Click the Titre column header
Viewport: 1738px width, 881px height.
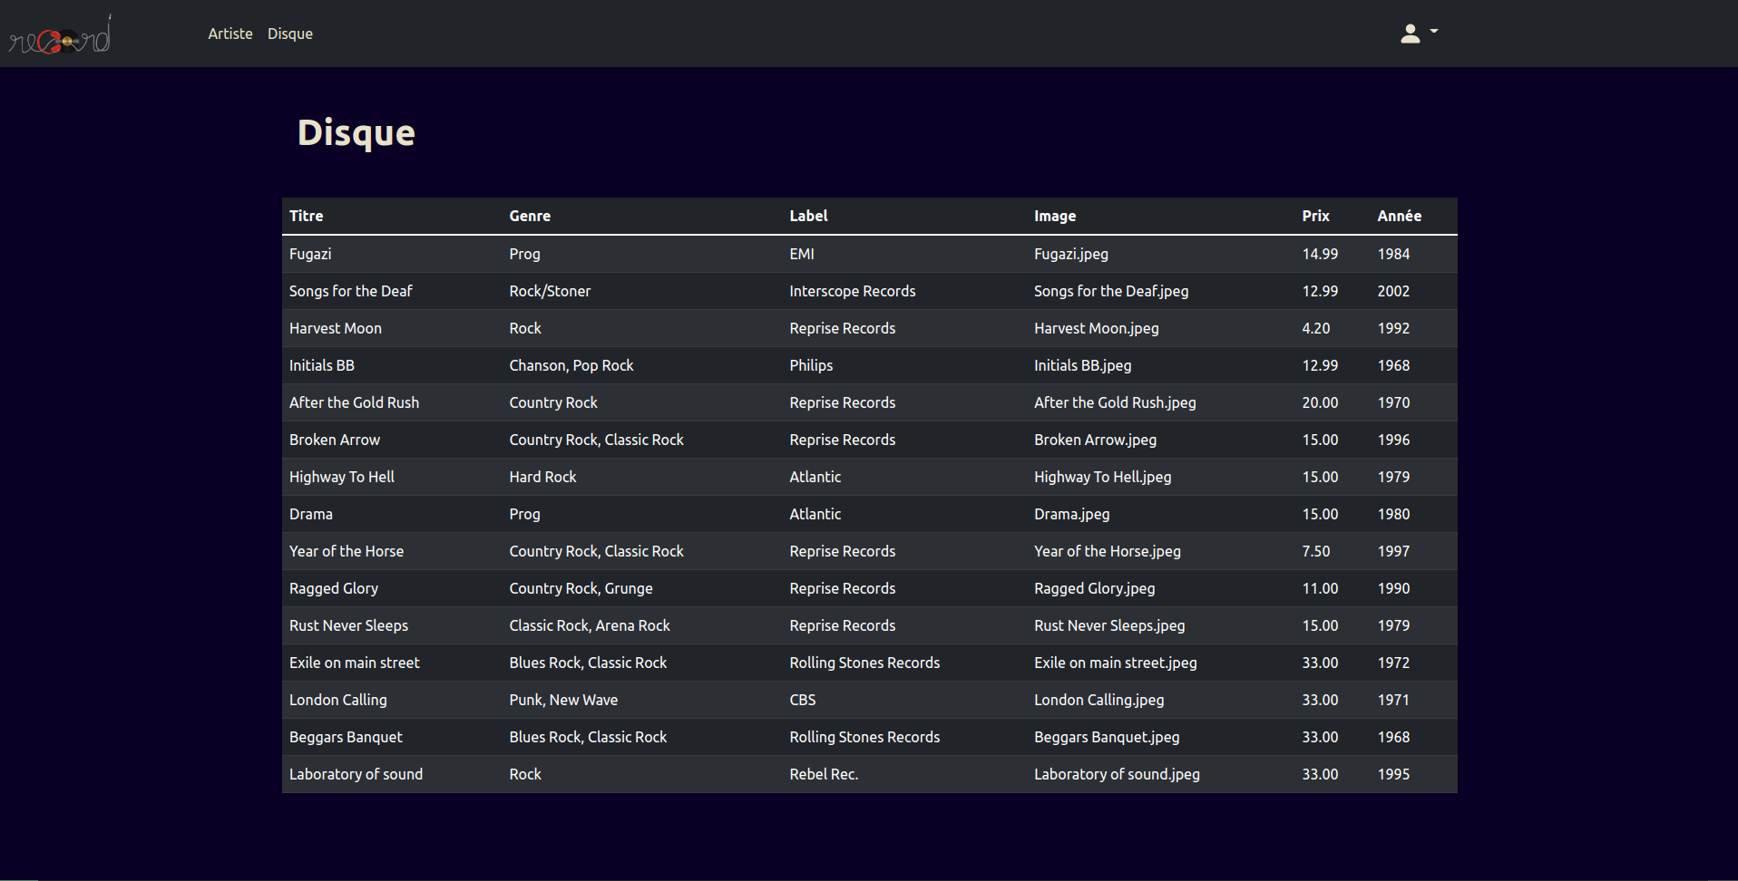[x=306, y=216]
